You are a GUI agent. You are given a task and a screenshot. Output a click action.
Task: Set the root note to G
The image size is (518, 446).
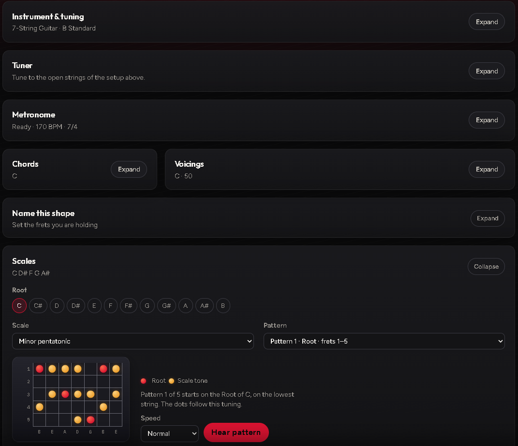[147, 306]
